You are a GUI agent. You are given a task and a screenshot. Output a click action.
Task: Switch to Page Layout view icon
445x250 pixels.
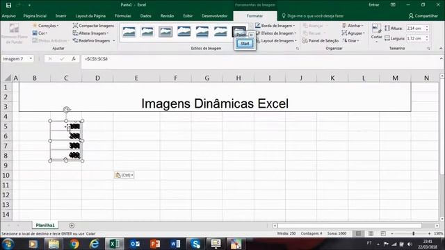click(x=371, y=233)
